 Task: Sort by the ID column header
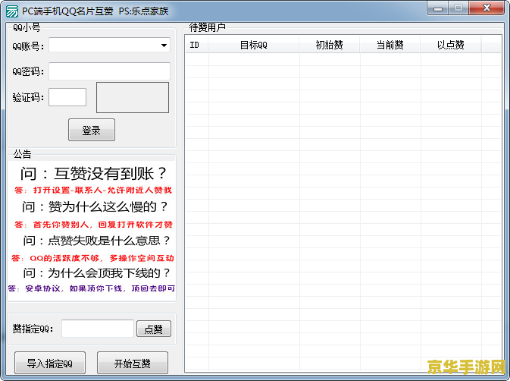[x=197, y=45]
